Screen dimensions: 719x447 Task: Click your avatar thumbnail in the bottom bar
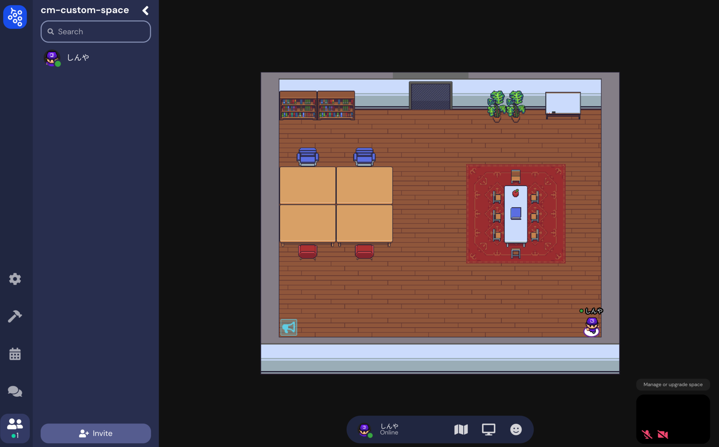(x=364, y=429)
